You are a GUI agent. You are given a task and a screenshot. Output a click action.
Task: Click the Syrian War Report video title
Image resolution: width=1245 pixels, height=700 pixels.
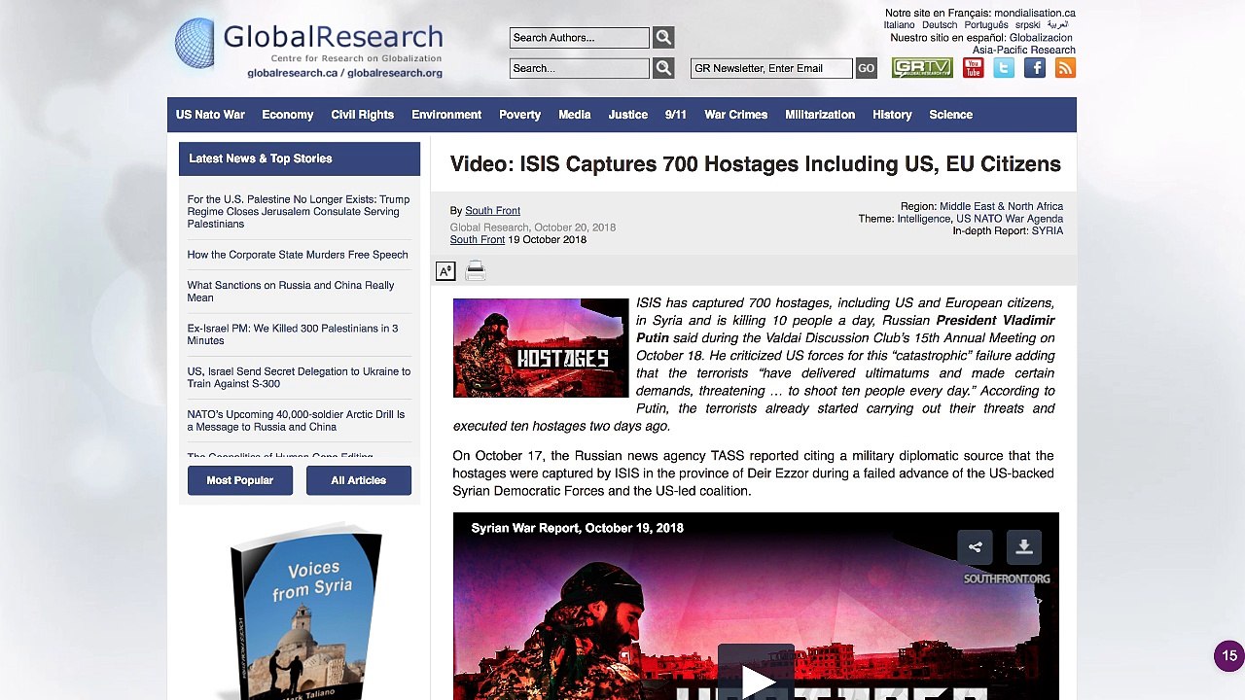point(577,528)
